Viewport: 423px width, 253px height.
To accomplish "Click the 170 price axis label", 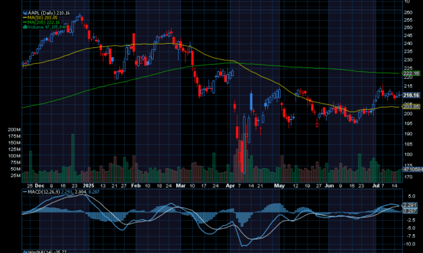I will (x=408, y=177).
